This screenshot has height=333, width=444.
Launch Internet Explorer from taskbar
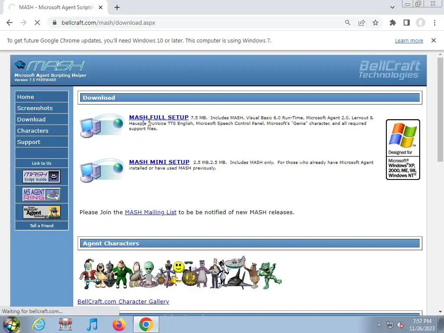point(39,325)
